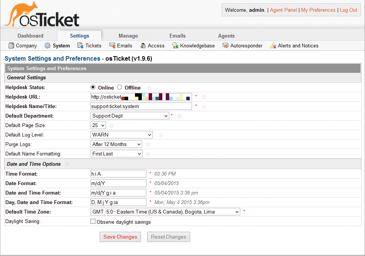Enable Observe daylight savings checkbox
Viewport: 365px width, 256px height.
93,221
